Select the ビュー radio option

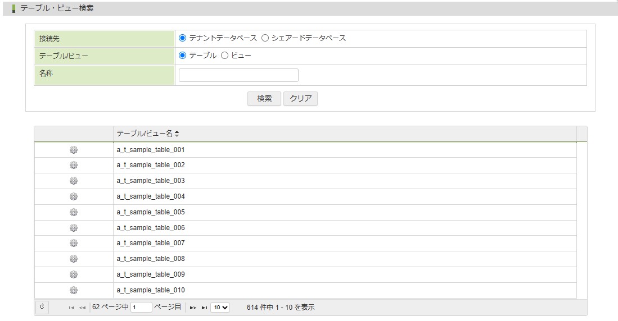point(225,56)
